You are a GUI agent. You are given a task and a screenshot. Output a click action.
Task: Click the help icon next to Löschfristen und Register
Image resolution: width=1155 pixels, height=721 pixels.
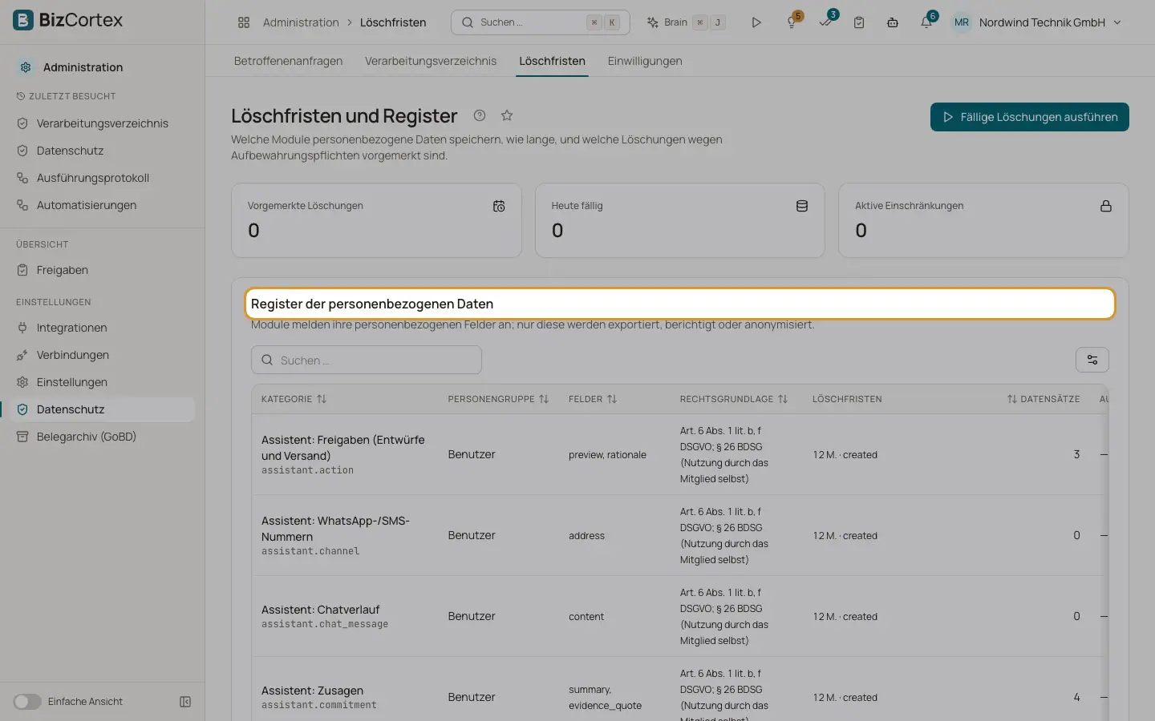[x=480, y=115]
